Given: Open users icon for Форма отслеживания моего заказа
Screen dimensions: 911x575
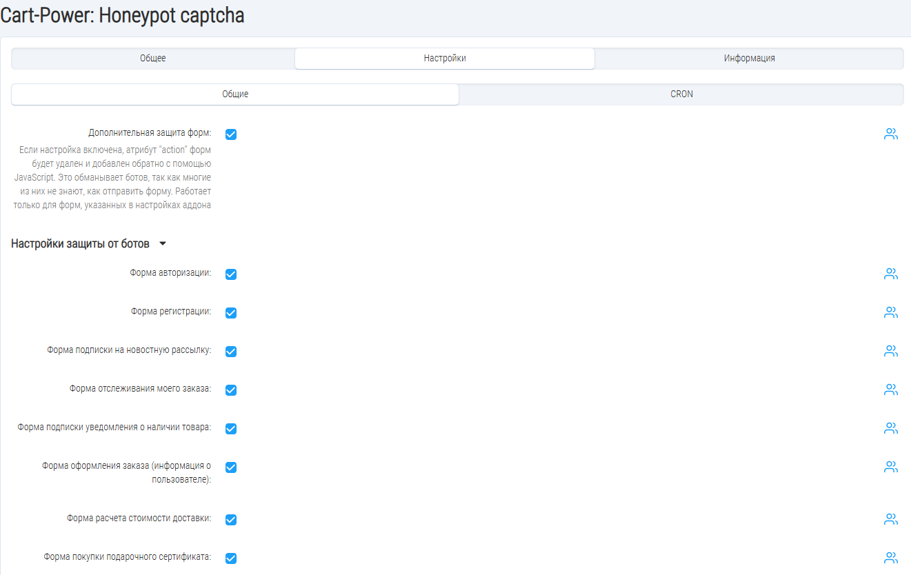Looking at the screenshot, I should [891, 390].
